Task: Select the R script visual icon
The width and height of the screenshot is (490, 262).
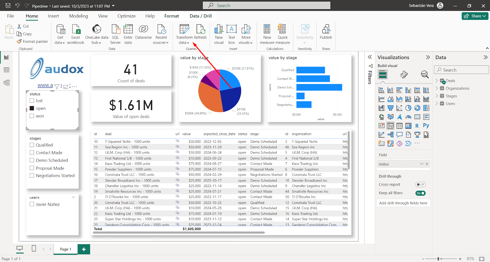Action: coord(417,126)
